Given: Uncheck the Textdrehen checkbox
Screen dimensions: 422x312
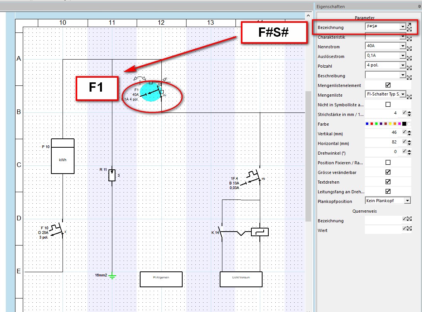Looking at the screenshot, I should pos(388,182).
